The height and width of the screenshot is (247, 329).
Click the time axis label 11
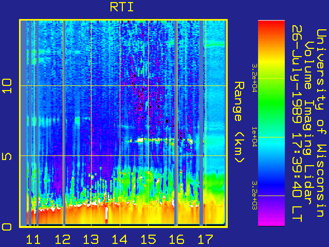[x=33, y=239]
